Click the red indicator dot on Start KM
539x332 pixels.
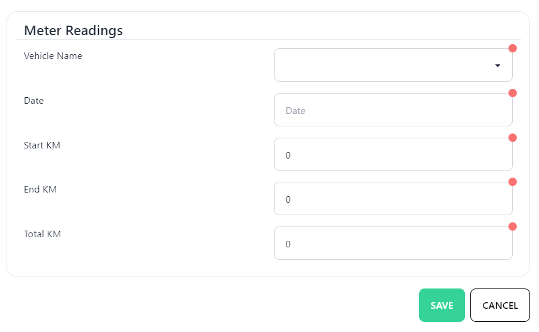tap(512, 138)
